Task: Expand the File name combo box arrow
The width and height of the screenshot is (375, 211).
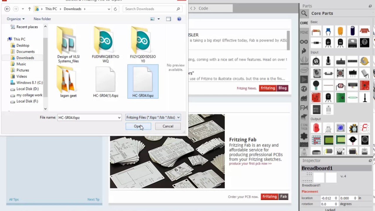Action: [119, 118]
